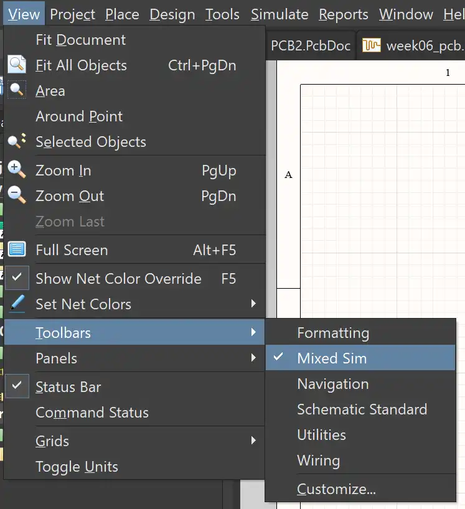465x509 pixels.
Task: Enable the Schematic Standard toolbar
Action: pos(362,409)
